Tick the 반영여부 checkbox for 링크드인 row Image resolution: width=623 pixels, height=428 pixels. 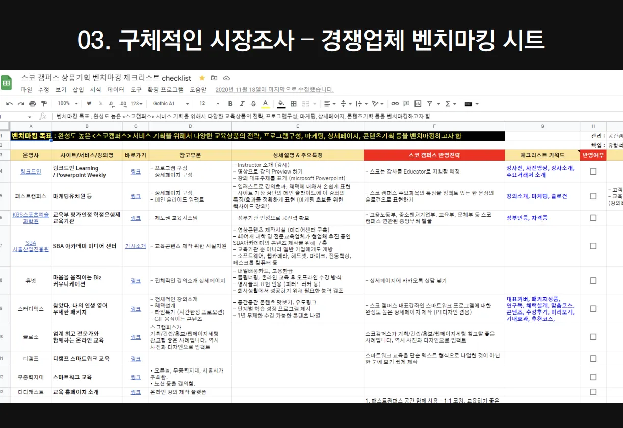click(x=593, y=172)
